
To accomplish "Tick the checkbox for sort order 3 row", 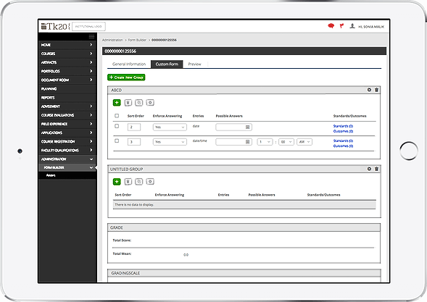I will pos(117,140).
